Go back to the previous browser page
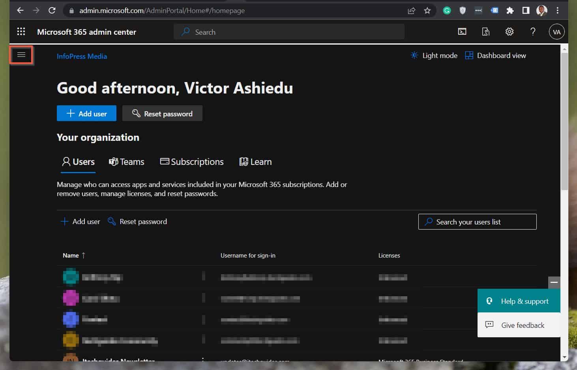Image resolution: width=577 pixels, height=370 pixels. coord(20,10)
